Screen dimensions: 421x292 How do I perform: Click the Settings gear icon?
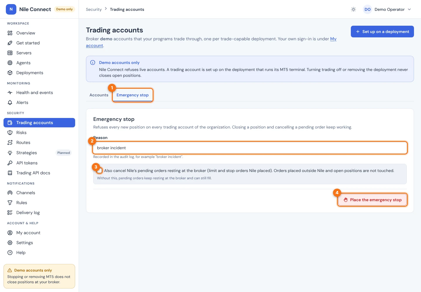click(10, 243)
